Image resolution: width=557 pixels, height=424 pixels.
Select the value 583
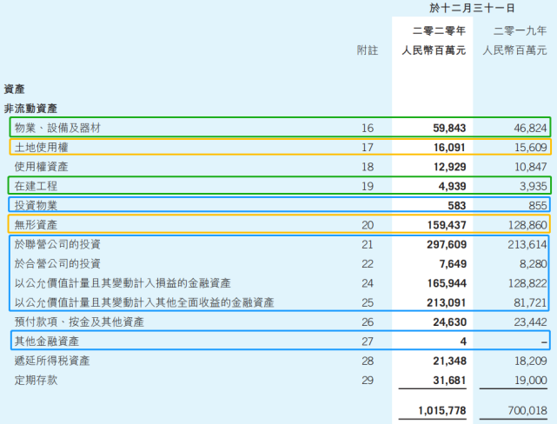[456, 206]
